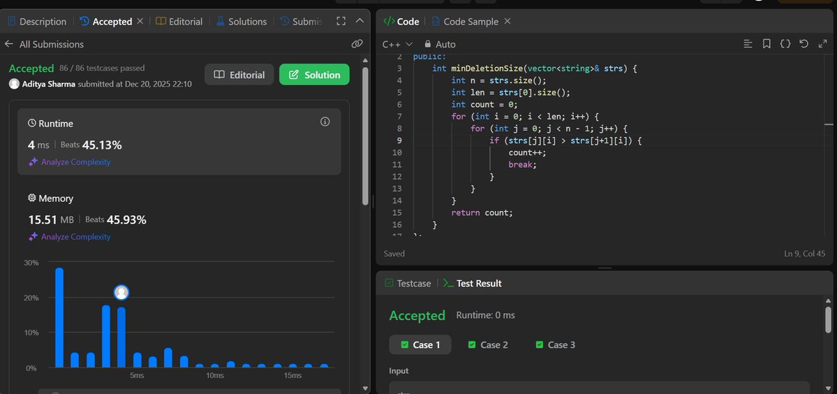Select Case 2 test case

point(488,345)
